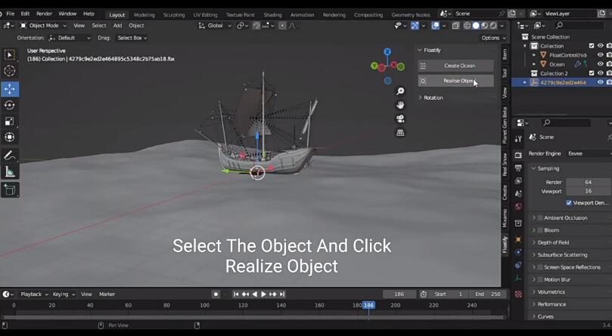Viewport: 612px width, 336px height.
Task: Switch perspective/orthographic grid icon
Action: (x=400, y=133)
